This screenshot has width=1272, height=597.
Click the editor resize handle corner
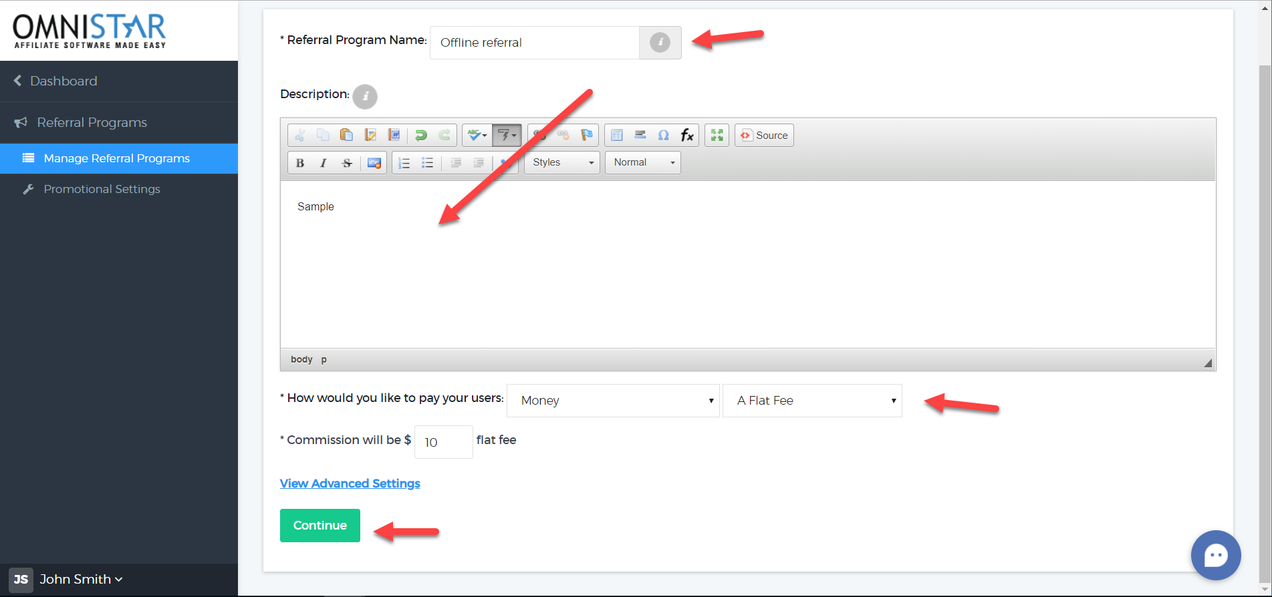[x=1208, y=363]
